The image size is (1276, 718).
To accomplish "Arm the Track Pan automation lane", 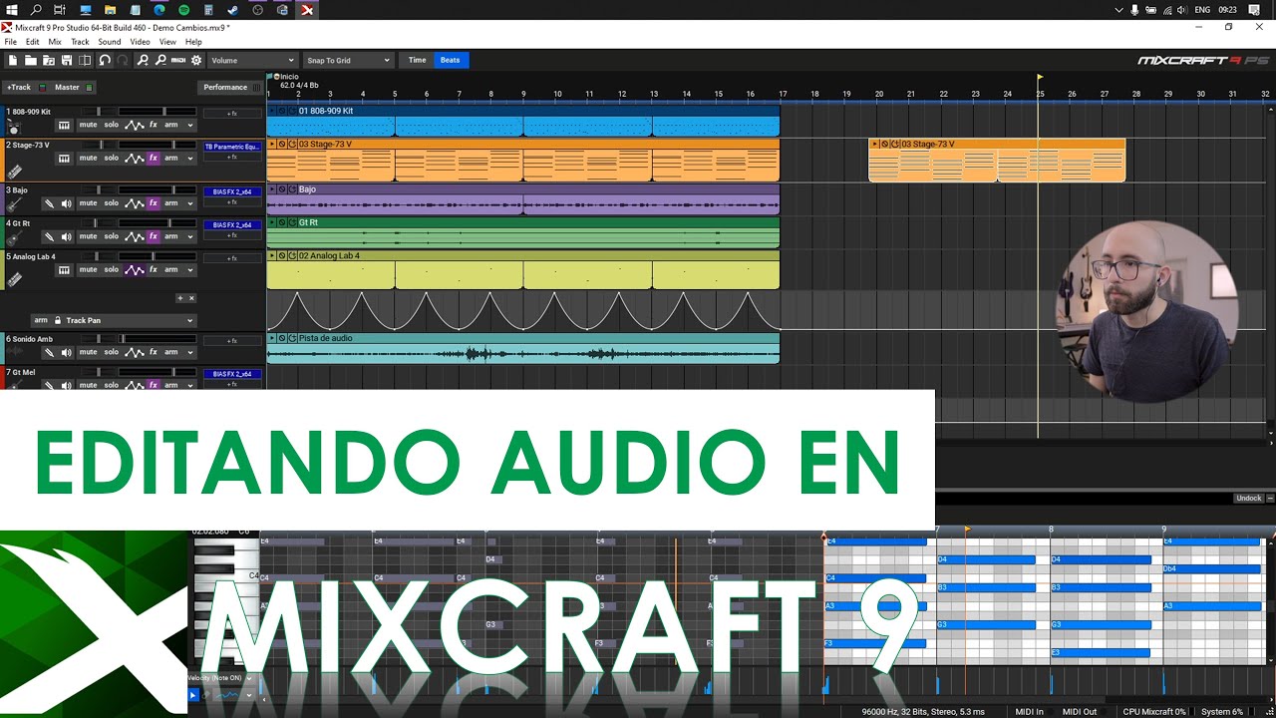I will [41, 320].
